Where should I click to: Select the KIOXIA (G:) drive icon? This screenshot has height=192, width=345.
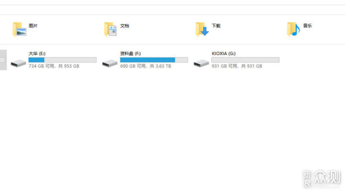201,63
